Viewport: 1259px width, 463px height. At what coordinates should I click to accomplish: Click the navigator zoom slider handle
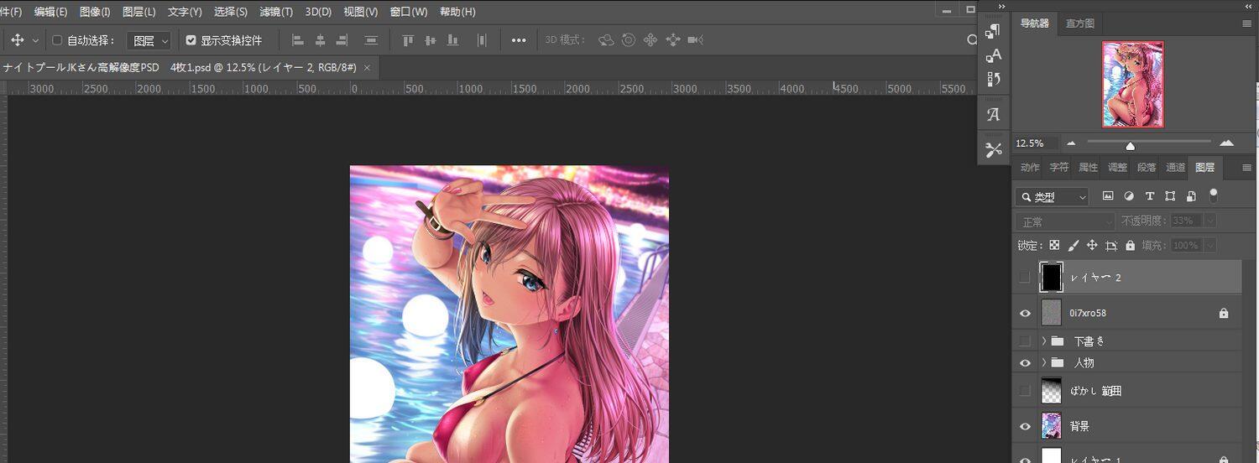(1131, 146)
